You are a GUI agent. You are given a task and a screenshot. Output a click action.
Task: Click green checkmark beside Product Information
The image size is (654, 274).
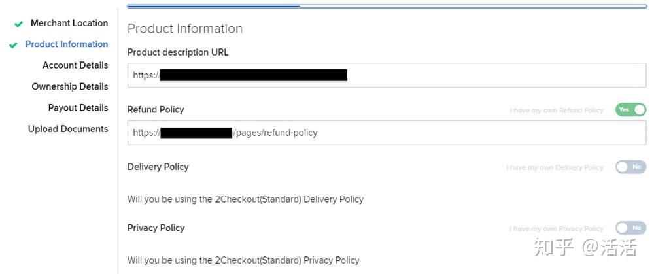13,45
